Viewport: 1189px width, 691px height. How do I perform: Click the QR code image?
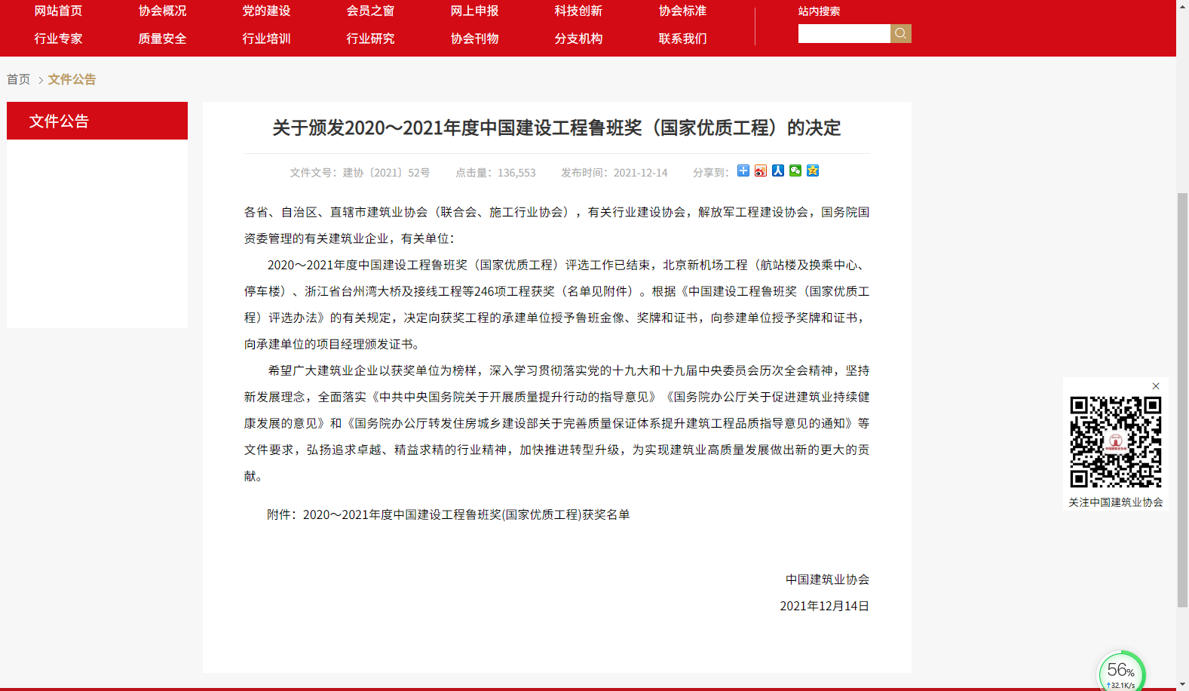tap(1115, 442)
